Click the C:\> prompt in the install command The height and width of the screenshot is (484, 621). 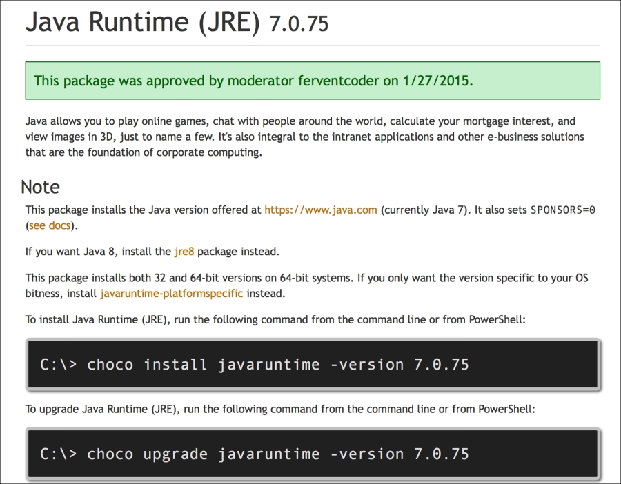pyautogui.click(x=59, y=364)
